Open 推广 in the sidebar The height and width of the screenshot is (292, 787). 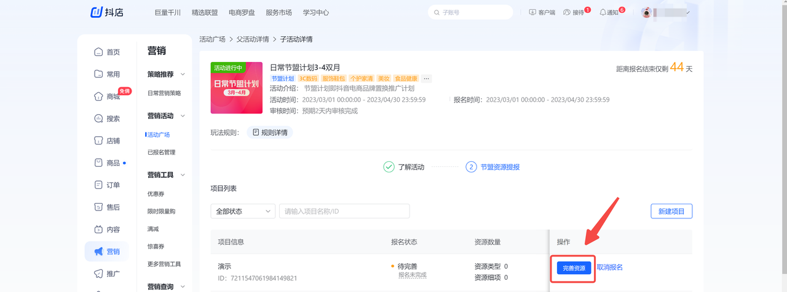click(x=107, y=274)
